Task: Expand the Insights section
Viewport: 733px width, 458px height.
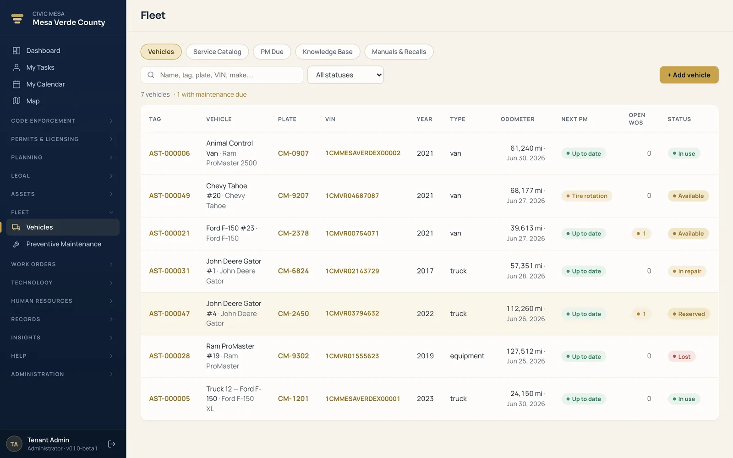Action: pos(63,338)
